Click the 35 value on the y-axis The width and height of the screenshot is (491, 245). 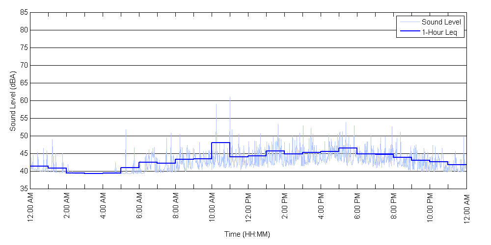pyautogui.click(x=24, y=189)
